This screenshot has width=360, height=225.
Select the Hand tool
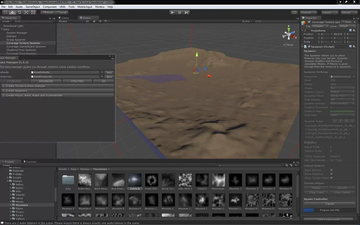pyautogui.click(x=5, y=12)
